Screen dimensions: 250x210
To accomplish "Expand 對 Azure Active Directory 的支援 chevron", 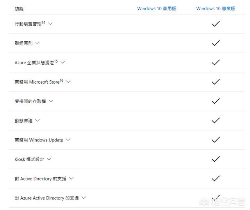I will pyautogui.click(x=84, y=198).
